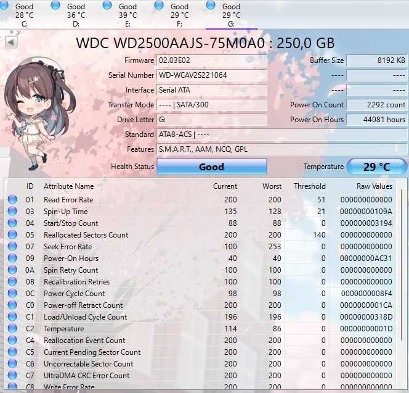Click the chibi character mascot image

click(x=39, y=114)
